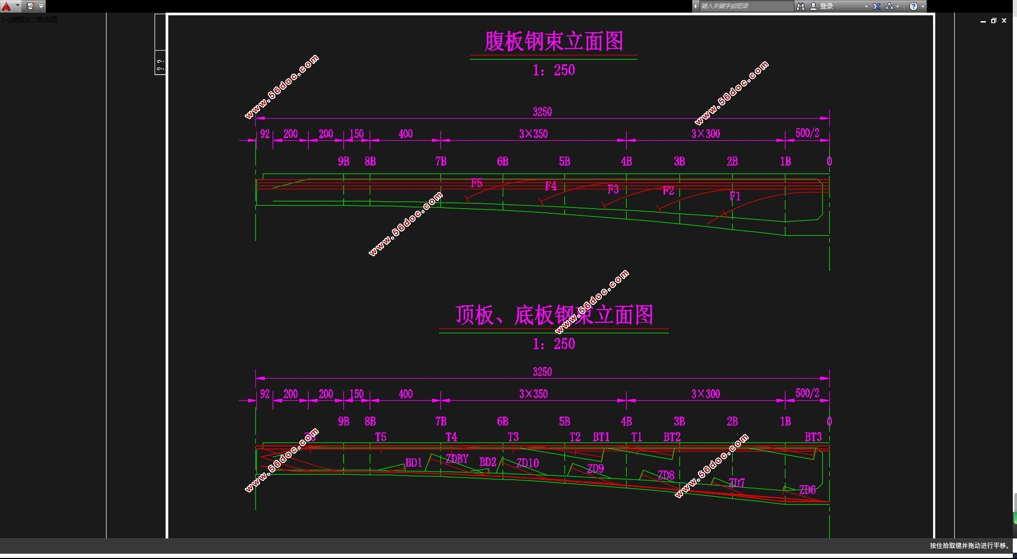Open the 俯视 view control menu
The image size is (1017, 559).
coord(18,20)
